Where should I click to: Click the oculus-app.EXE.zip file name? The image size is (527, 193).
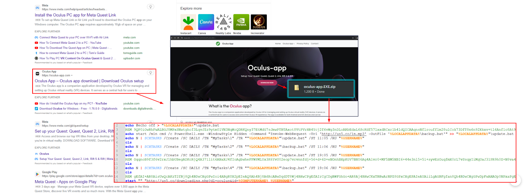(319, 87)
